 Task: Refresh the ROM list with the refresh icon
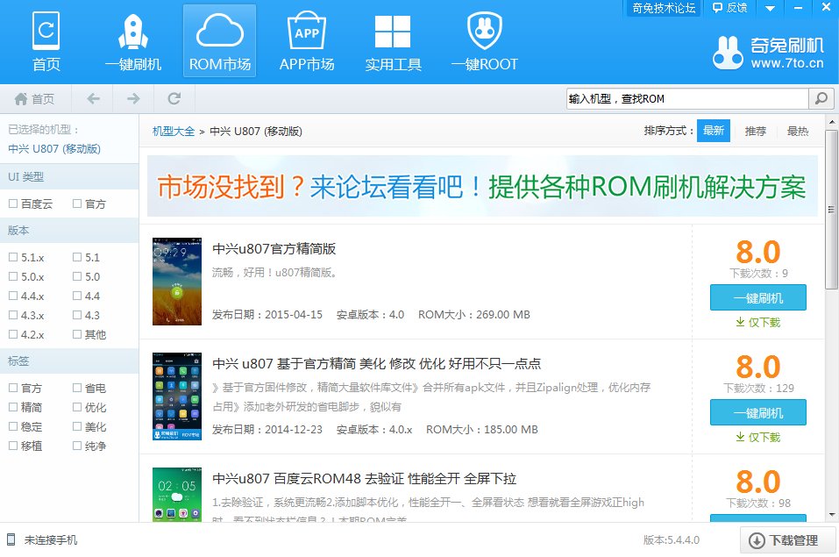pos(174,98)
